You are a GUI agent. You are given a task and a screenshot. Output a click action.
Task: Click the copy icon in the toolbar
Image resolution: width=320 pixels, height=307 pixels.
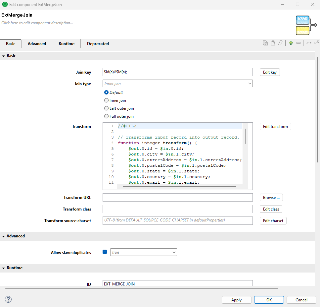(x=265, y=43)
